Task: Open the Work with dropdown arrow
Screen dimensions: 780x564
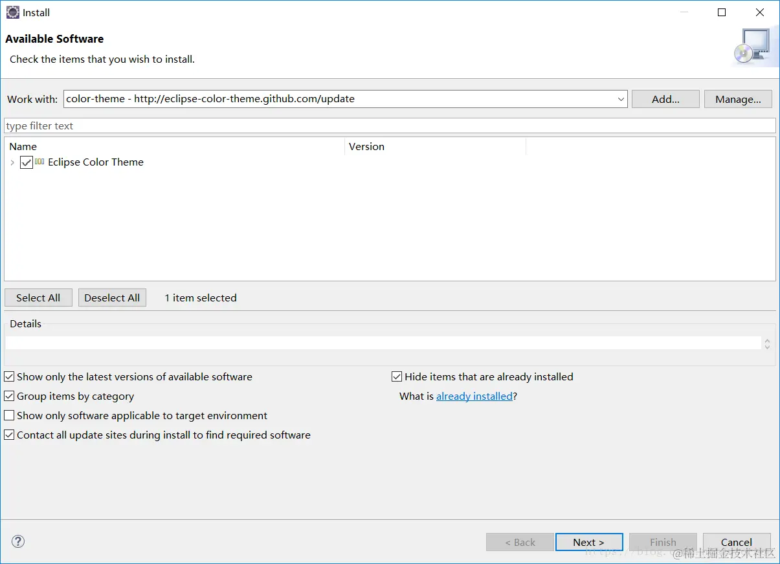Action: pyautogui.click(x=621, y=99)
